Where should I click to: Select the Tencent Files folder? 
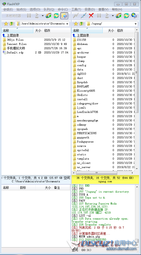click(x=17, y=44)
